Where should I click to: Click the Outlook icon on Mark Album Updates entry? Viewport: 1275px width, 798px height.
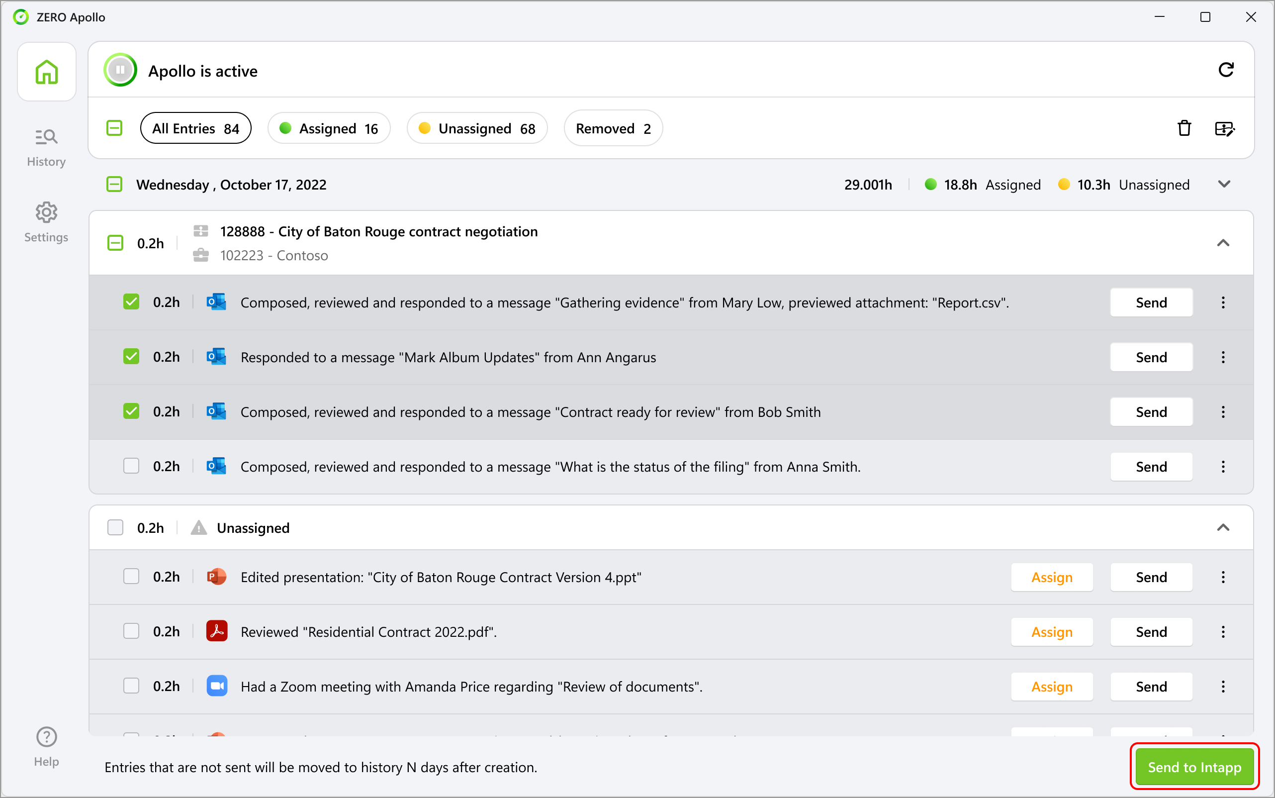coord(216,357)
